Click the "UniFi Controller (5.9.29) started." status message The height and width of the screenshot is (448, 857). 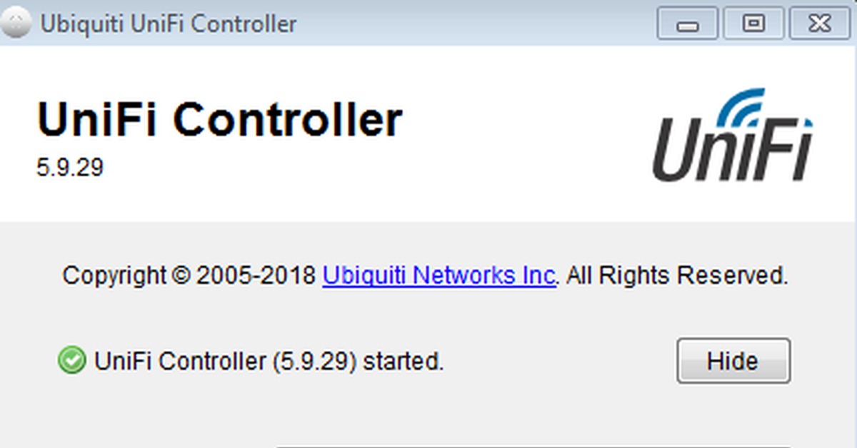269,362
